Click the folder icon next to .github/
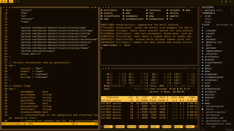Viewport: 234px width, 131px height. (x=202, y=48)
